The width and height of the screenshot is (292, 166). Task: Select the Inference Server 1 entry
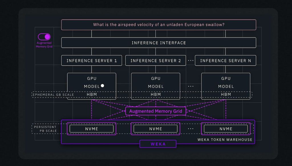92,60
